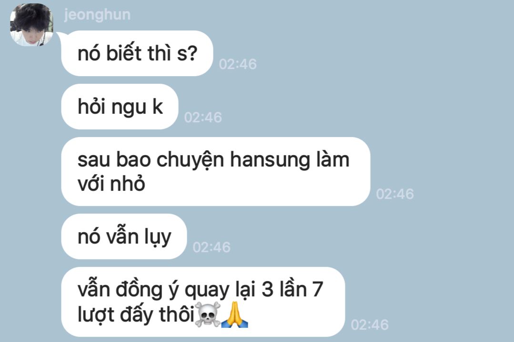Image resolution: width=514 pixels, height=342 pixels.
Task: Open jeonghun's profile picture avatar
Action: 31,25
